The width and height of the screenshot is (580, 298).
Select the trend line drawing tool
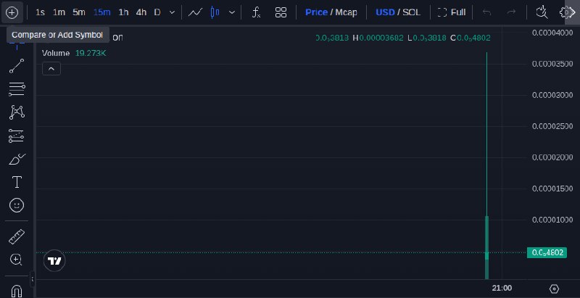coord(17,66)
